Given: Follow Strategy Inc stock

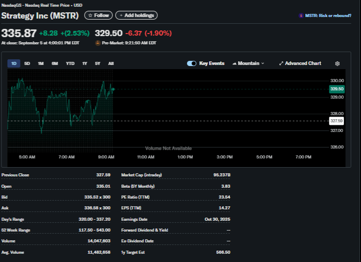Looking at the screenshot, I should tap(98, 15).
